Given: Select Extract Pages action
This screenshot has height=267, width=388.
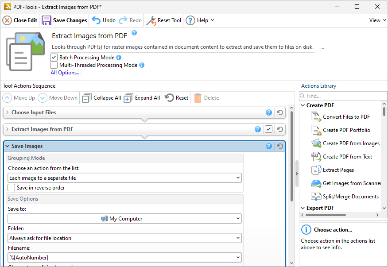Looking at the screenshot, I should click(x=333, y=170).
